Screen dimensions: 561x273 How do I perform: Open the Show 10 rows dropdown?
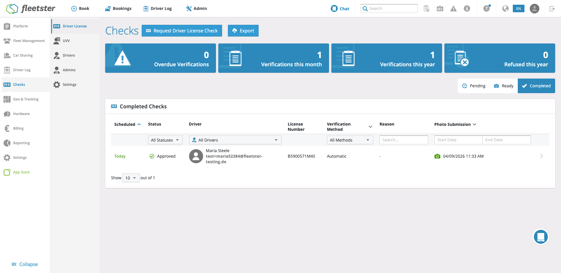(131, 178)
